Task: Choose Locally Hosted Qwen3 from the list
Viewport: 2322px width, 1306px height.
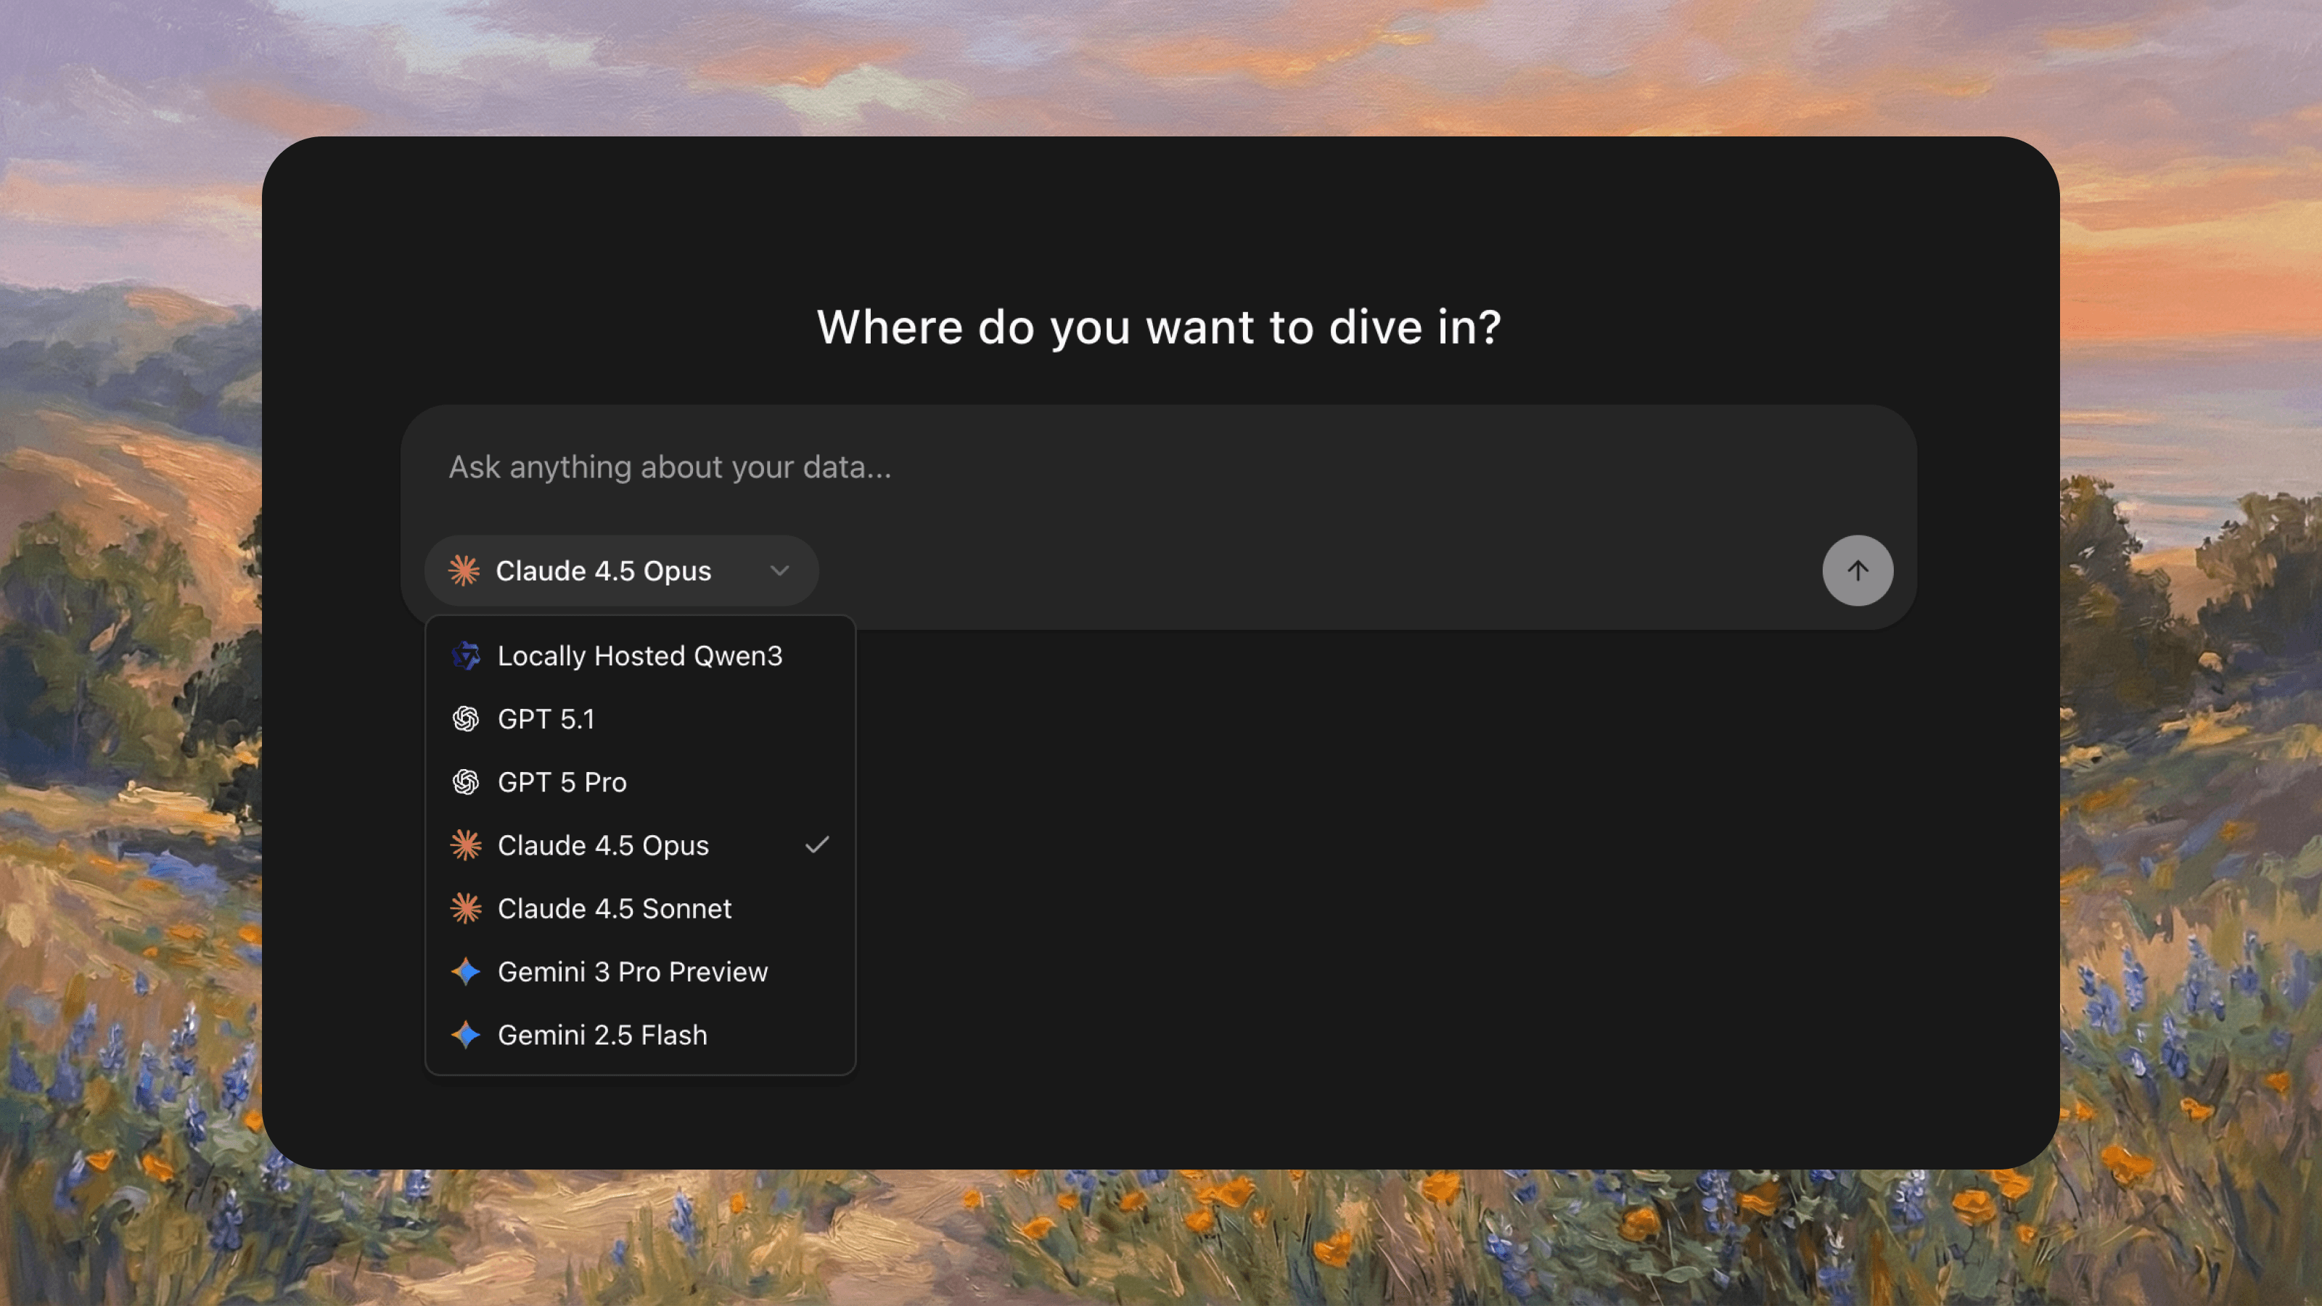Action: point(640,655)
